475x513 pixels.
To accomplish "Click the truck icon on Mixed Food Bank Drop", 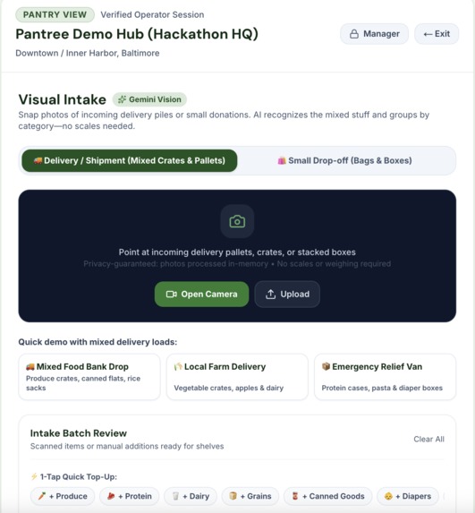I will [30, 367].
